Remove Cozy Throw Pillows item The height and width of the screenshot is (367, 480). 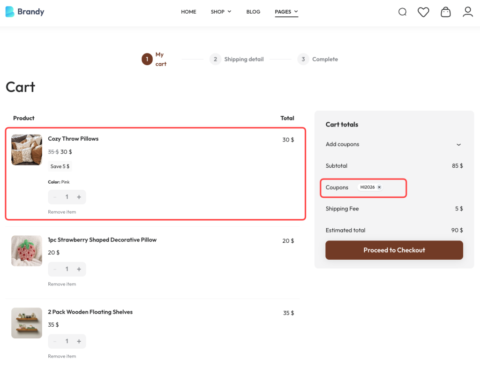coord(62,212)
